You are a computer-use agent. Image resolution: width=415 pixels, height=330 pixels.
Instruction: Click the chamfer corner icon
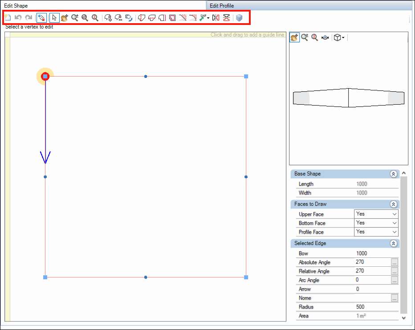point(183,18)
